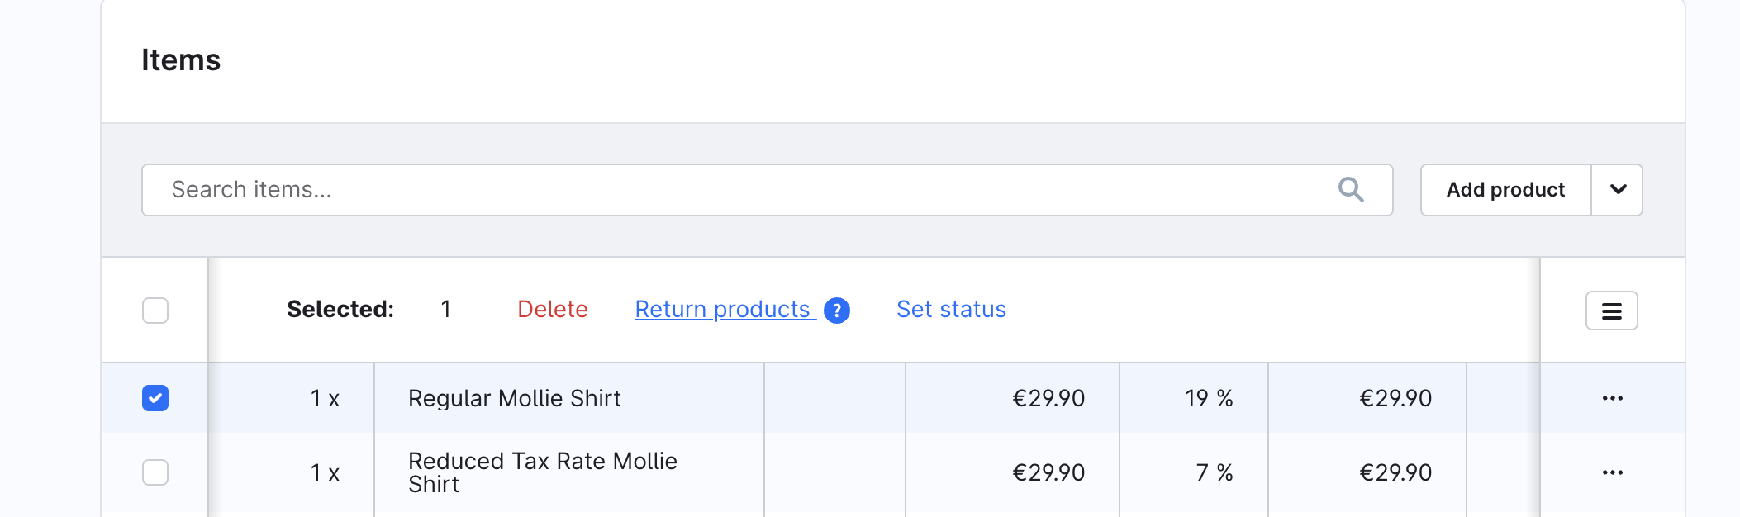Click the 7 % tax rate cell
This screenshot has width=1740, height=517.
point(1214,472)
